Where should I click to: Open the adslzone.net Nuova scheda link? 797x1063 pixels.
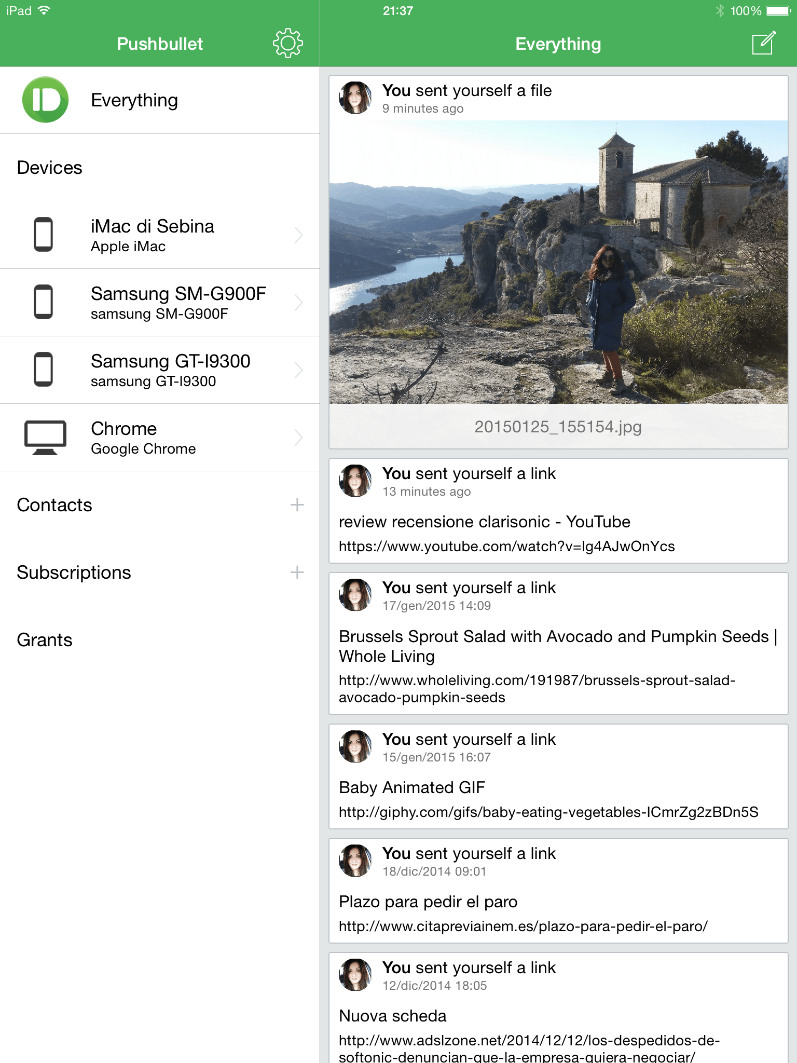click(529, 1048)
